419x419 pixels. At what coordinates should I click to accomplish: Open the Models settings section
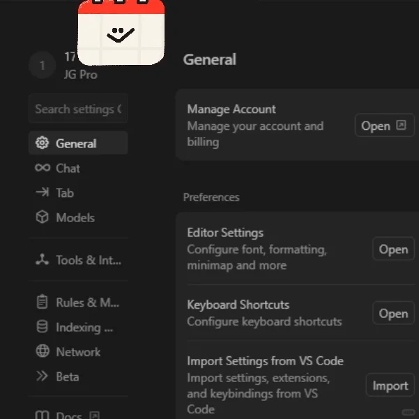(x=78, y=217)
